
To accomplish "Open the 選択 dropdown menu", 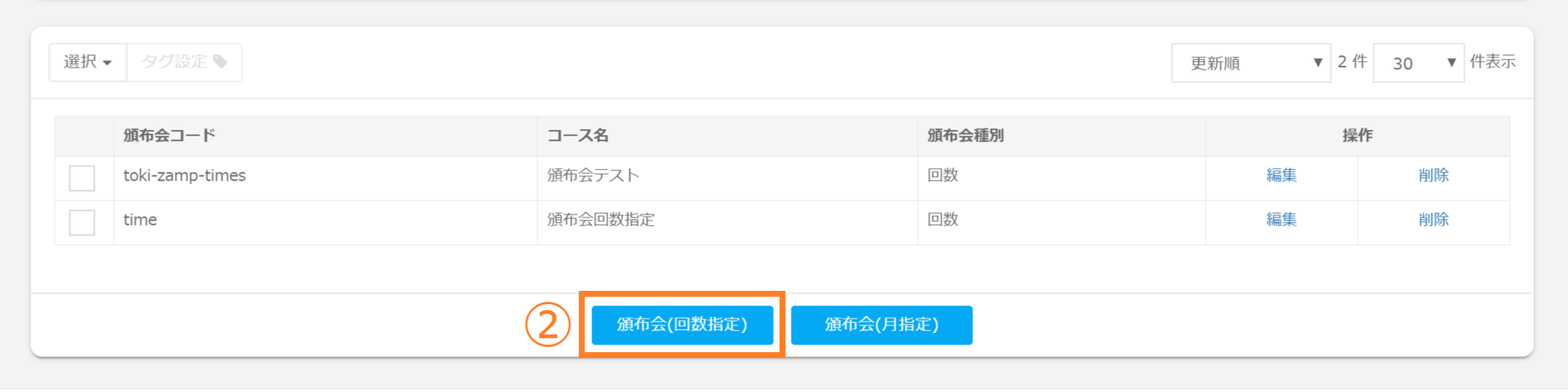I will tap(87, 62).
